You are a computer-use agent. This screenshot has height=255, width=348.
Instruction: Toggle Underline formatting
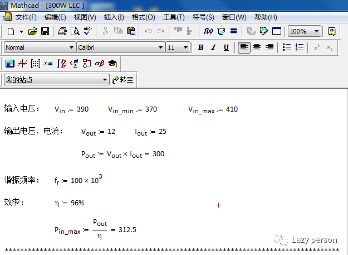(226, 47)
